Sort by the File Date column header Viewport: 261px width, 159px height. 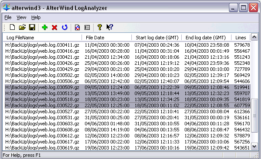click(107, 38)
